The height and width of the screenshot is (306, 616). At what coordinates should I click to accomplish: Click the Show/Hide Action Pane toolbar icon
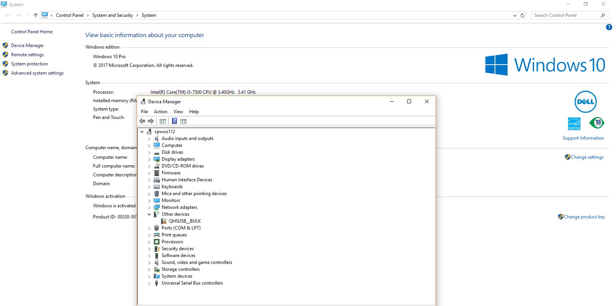(183, 121)
